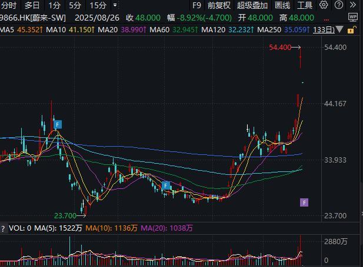Toggle 超级叠加 overlay option
Image resolution: width=363 pixels, height=267 pixels.
pyautogui.click(x=251, y=5)
